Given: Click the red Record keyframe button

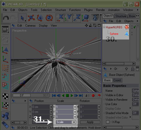Looking at the screenshot, I should tap(93, 95).
